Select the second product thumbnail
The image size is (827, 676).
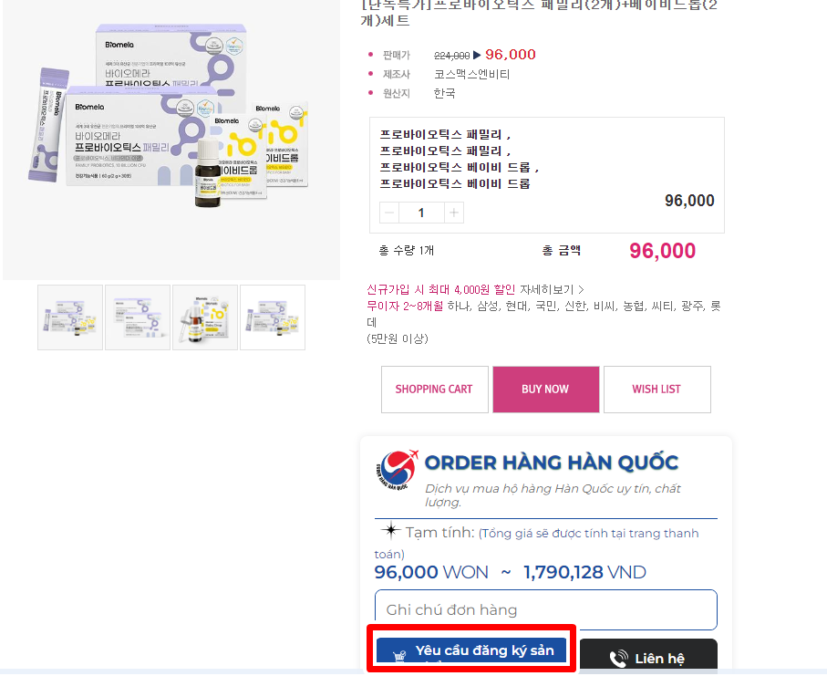coord(138,317)
